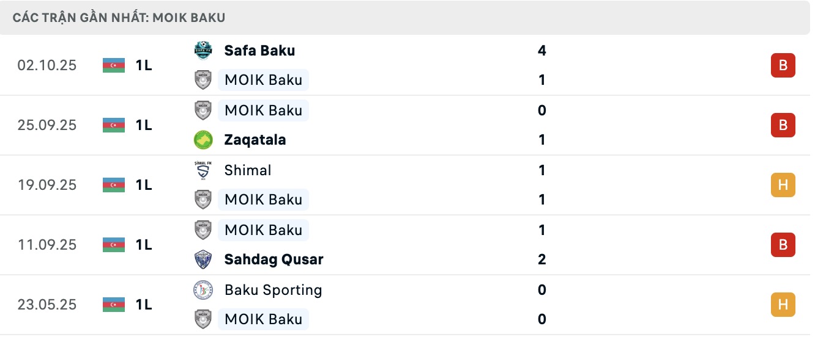Click the orange H badge for 23.05.25
Screen dimensions: 815x337
tap(783, 305)
